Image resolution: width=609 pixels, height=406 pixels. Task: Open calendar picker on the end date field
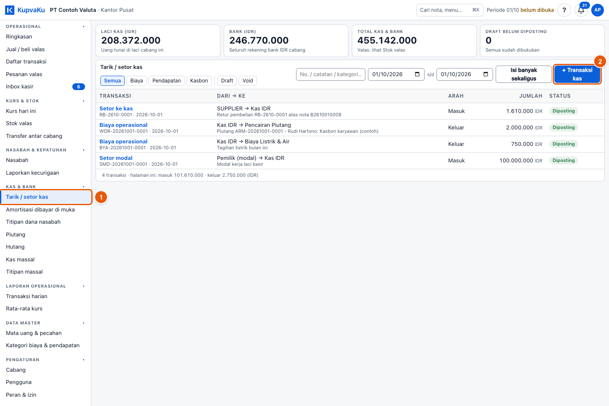pos(486,74)
